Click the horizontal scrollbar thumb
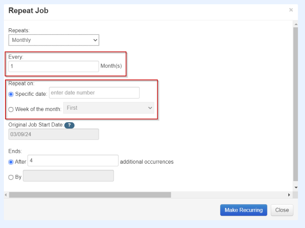305x228 pixels. 90,195
